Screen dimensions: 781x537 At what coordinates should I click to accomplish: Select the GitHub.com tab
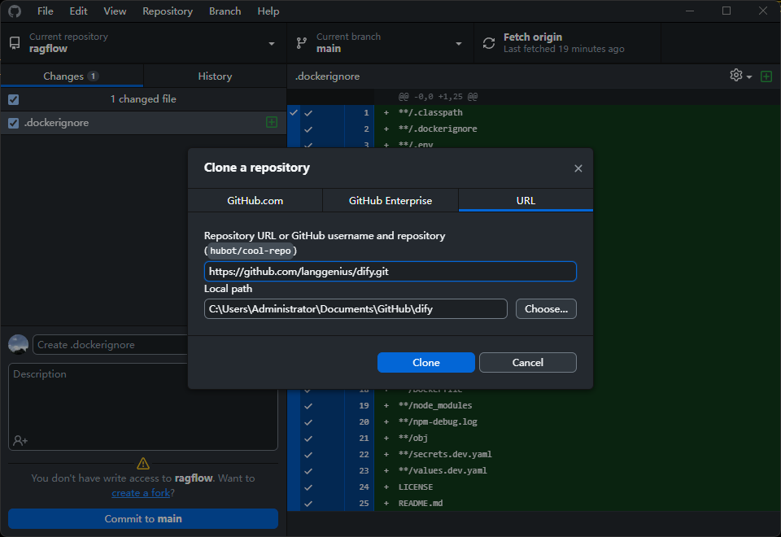(x=255, y=200)
